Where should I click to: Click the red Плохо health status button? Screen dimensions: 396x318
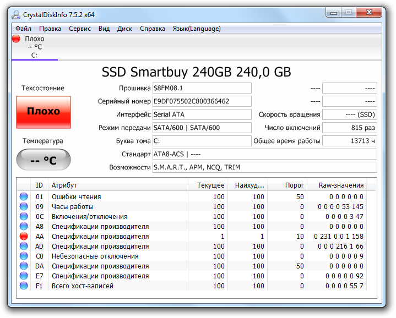[x=44, y=112]
